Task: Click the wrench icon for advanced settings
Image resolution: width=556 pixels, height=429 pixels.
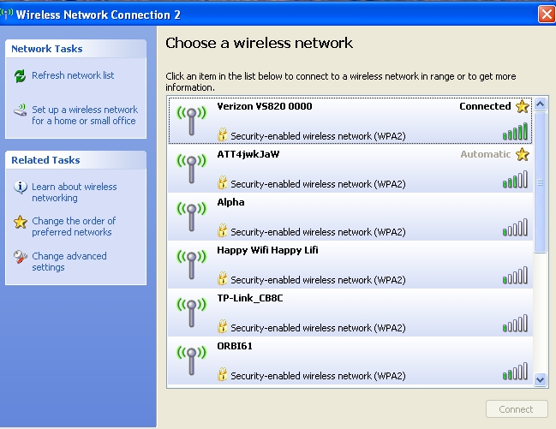Action: pyautogui.click(x=21, y=257)
